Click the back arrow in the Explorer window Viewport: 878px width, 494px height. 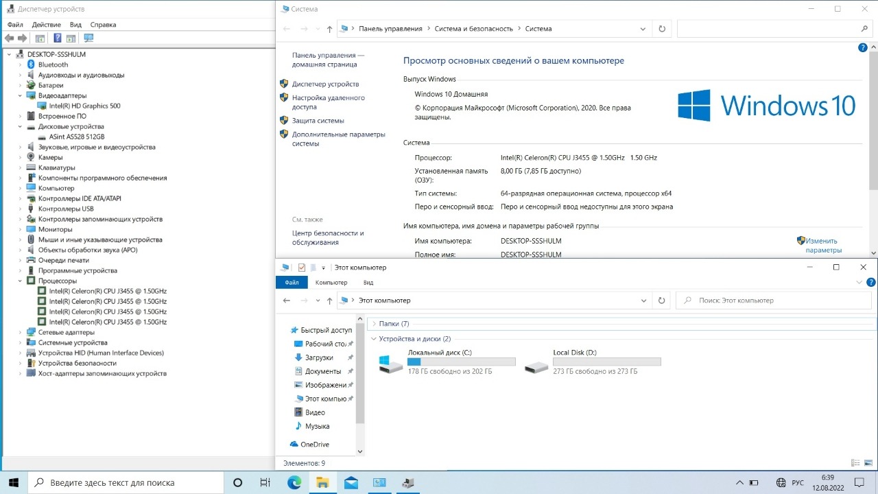pyautogui.click(x=287, y=301)
